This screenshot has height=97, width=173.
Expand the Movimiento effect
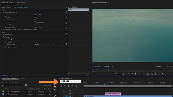click(2, 34)
